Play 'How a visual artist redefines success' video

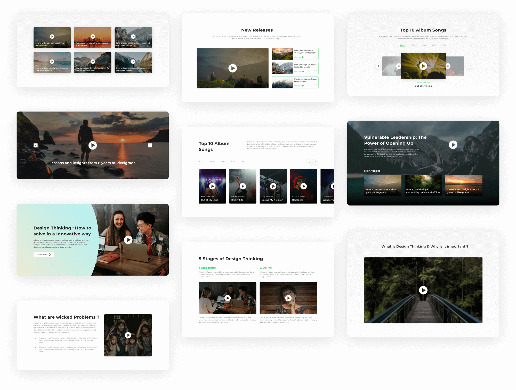coord(133,62)
